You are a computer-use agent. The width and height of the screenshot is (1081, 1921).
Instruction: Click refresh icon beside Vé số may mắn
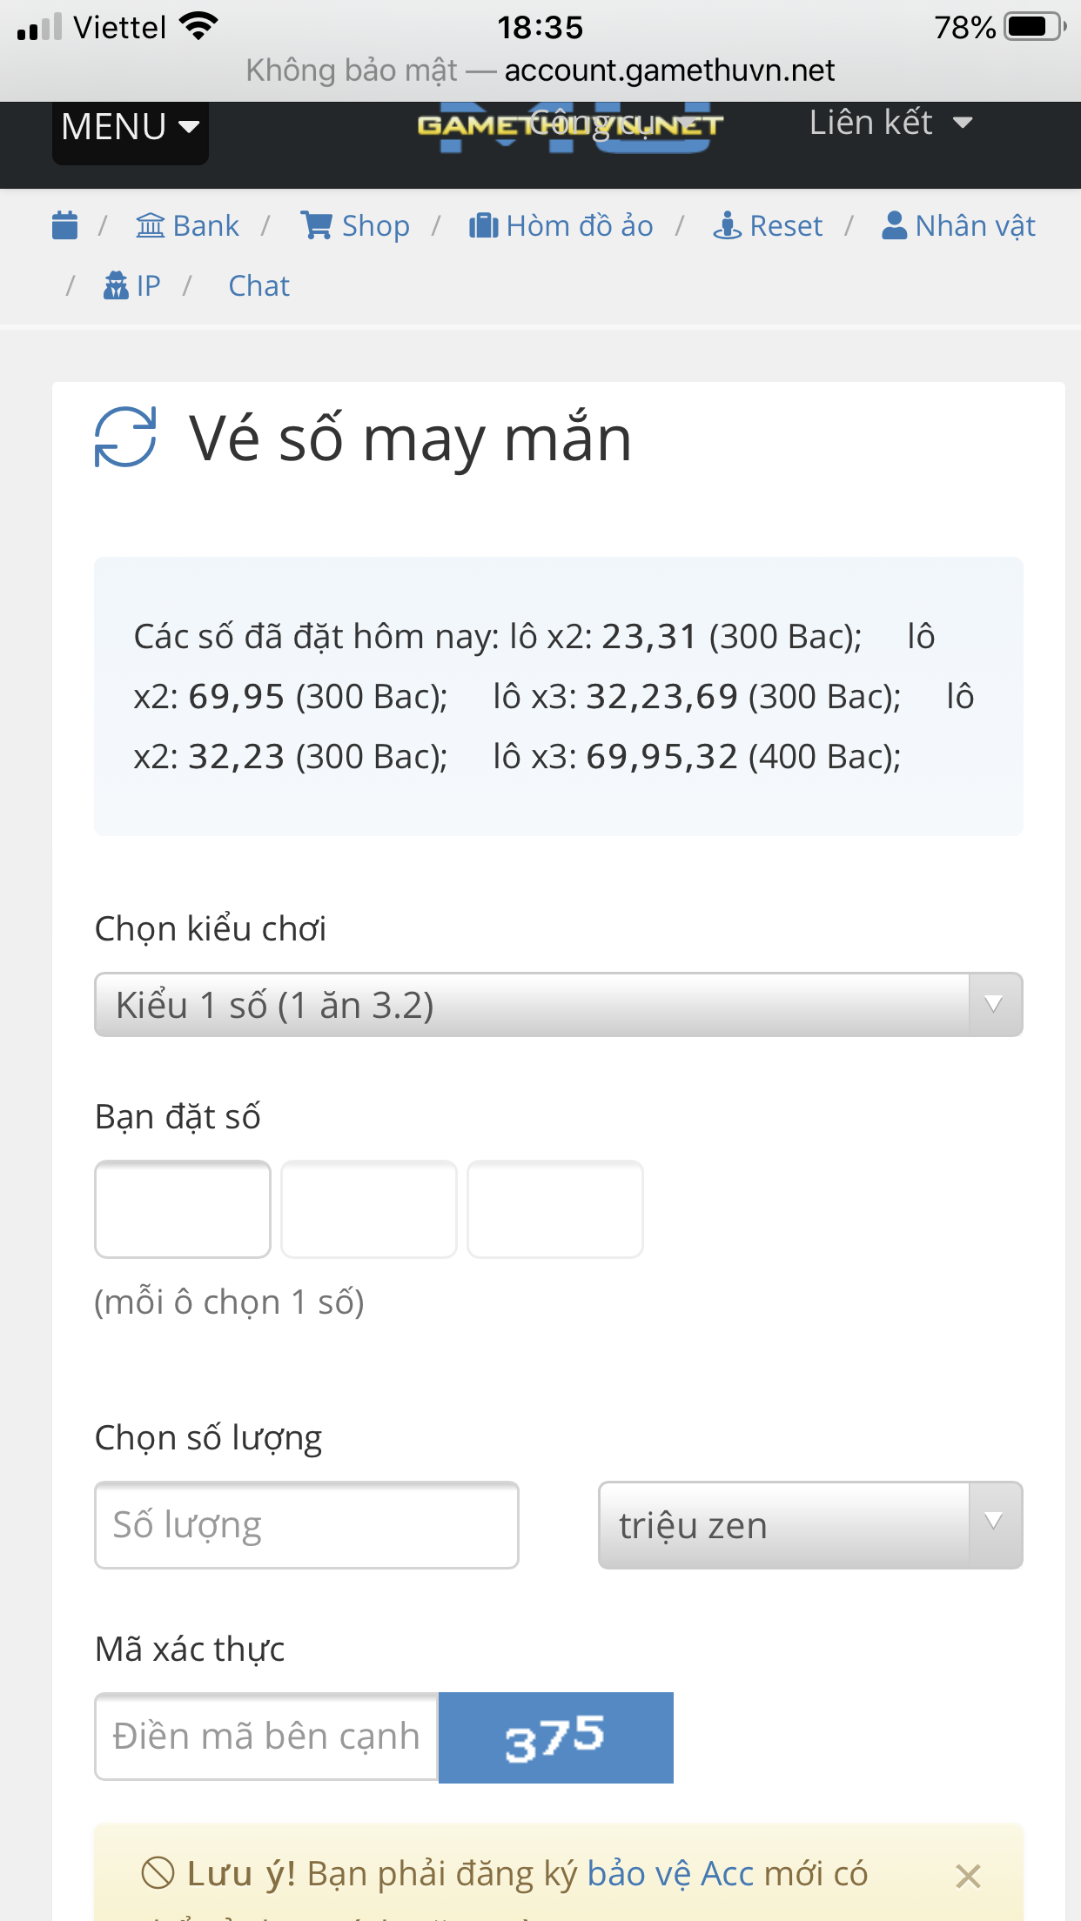coord(125,437)
